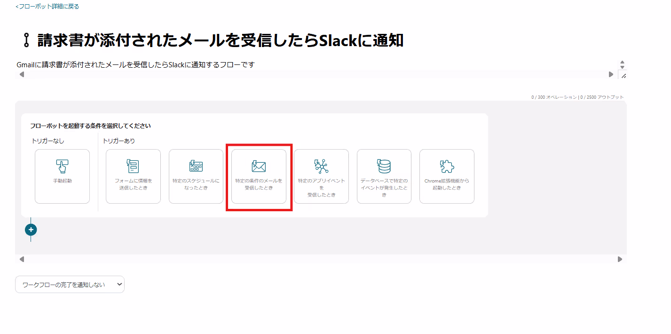Click the flow icon beside the title
The width and height of the screenshot is (671, 334).
[26, 40]
